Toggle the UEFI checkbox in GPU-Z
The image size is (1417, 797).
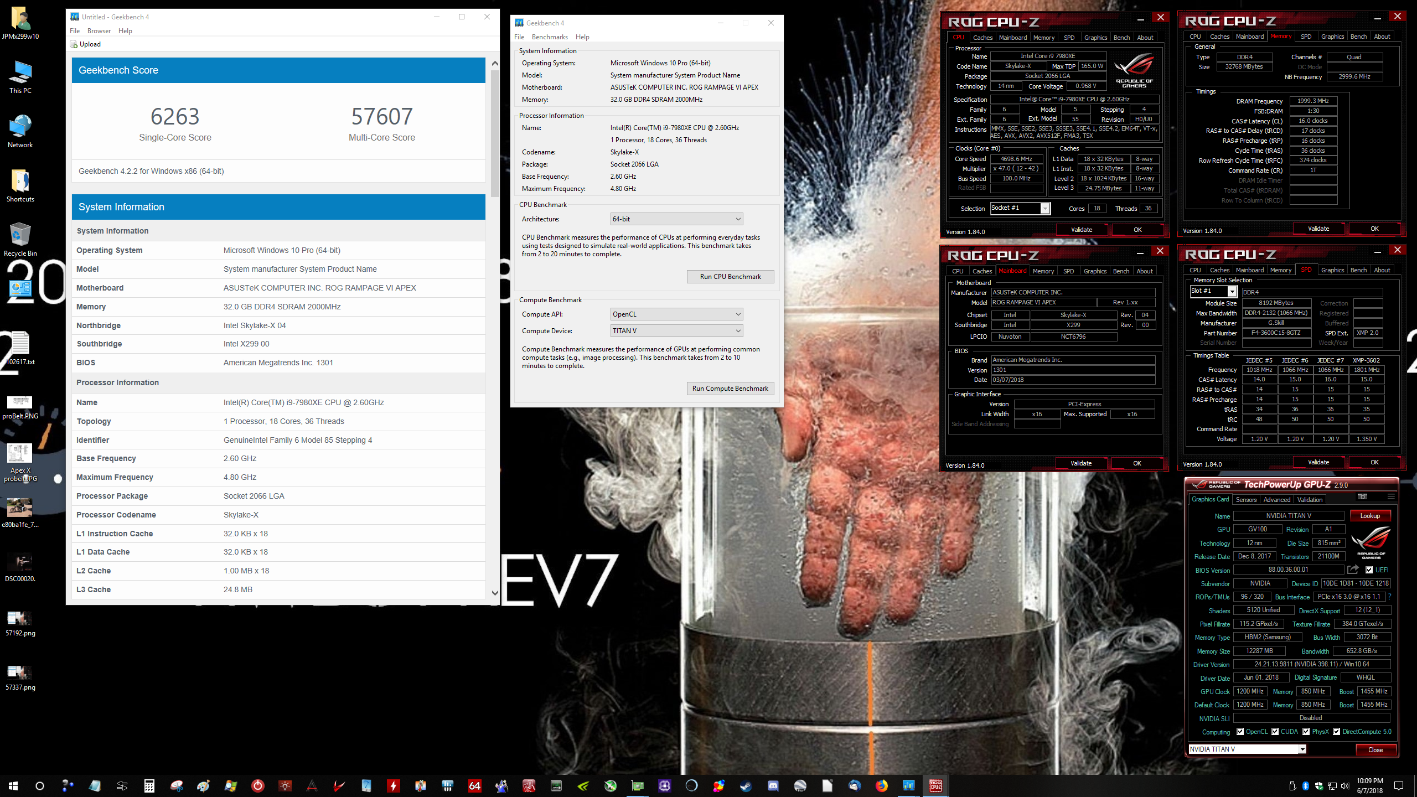pos(1369,570)
